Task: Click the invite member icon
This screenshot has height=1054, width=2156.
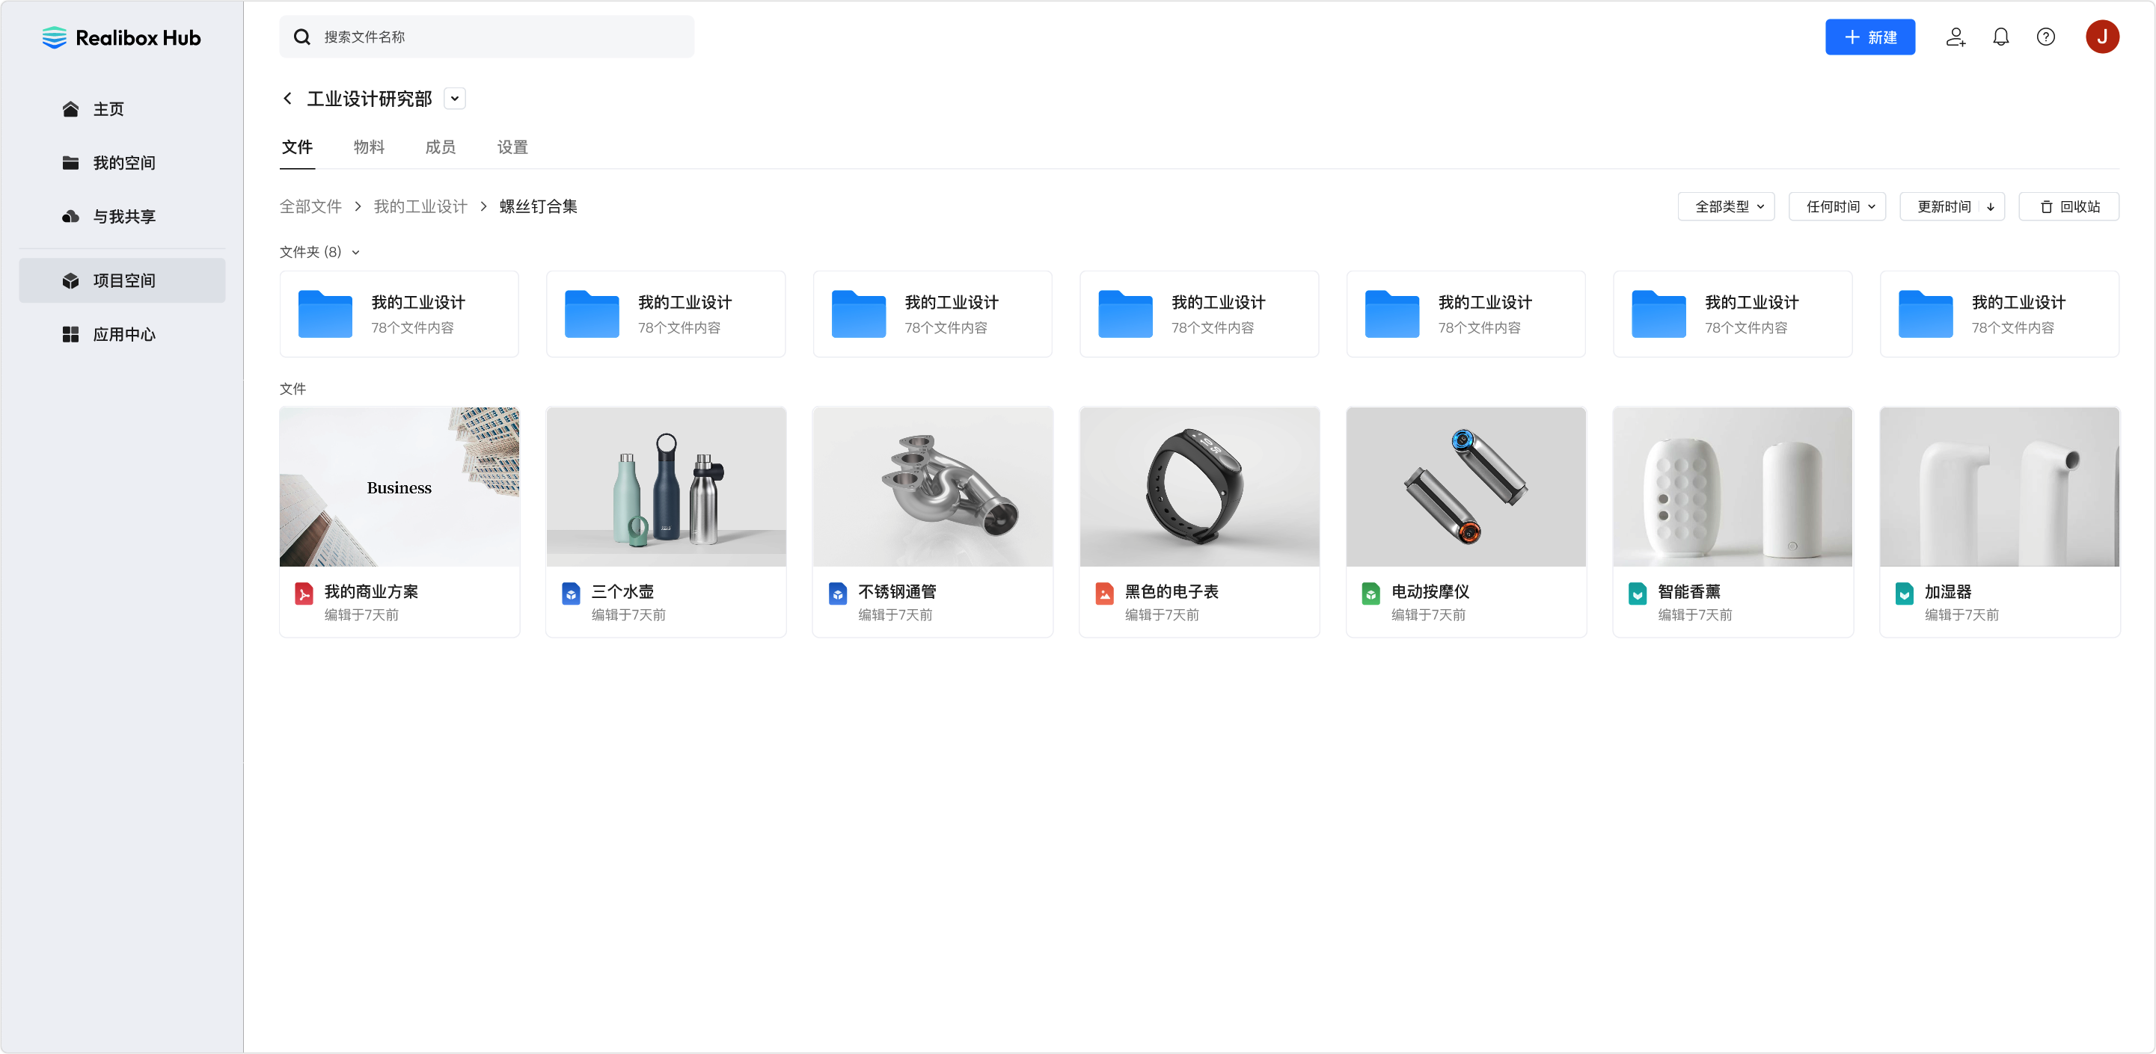Action: tap(1955, 37)
